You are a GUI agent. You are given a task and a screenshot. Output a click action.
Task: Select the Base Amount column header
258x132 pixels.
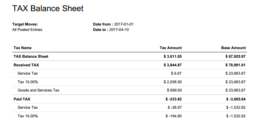pyautogui.click(x=233, y=48)
